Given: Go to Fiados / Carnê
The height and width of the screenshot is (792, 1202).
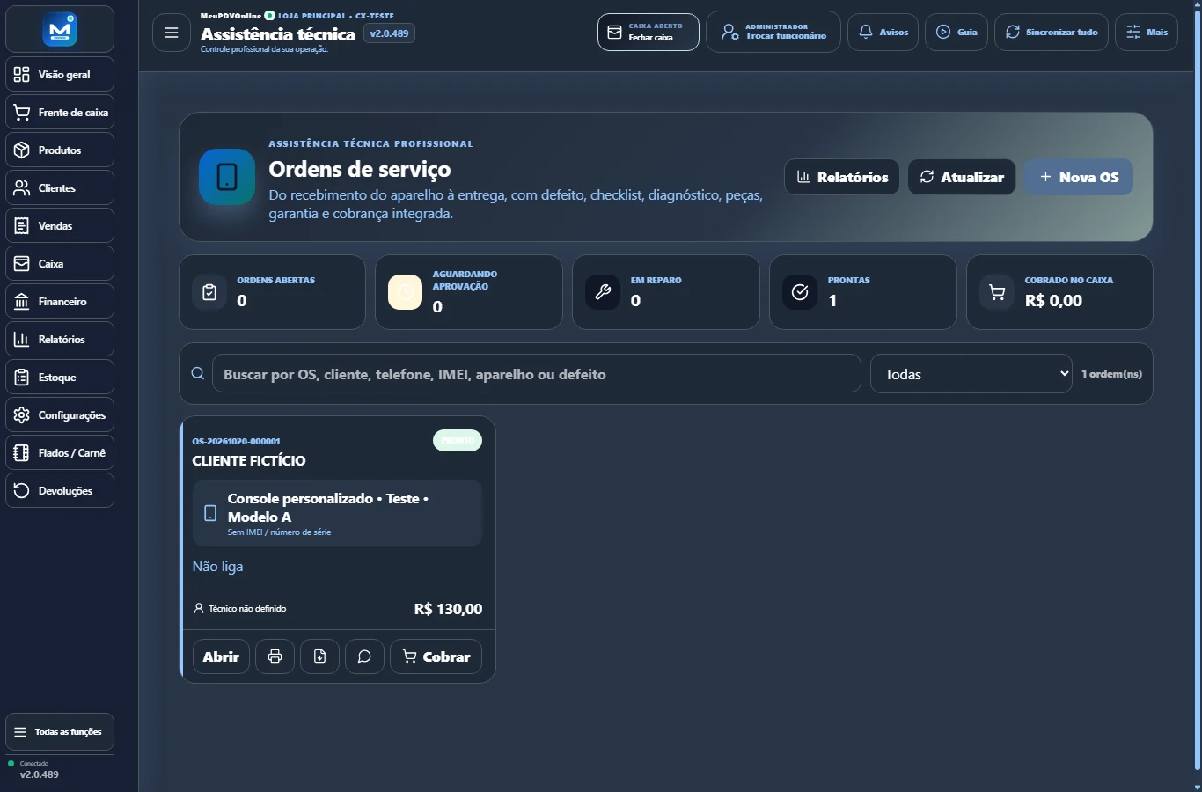Looking at the screenshot, I should pos(60,453).
